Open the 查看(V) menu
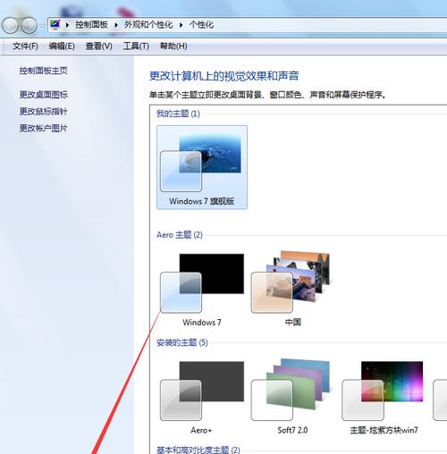 (x=99, y=46)
